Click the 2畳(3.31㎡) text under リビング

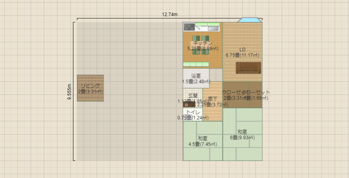click(90, 91)
